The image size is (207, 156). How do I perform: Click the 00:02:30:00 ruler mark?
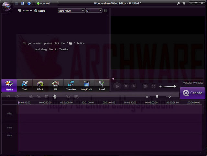click(130, 102)
